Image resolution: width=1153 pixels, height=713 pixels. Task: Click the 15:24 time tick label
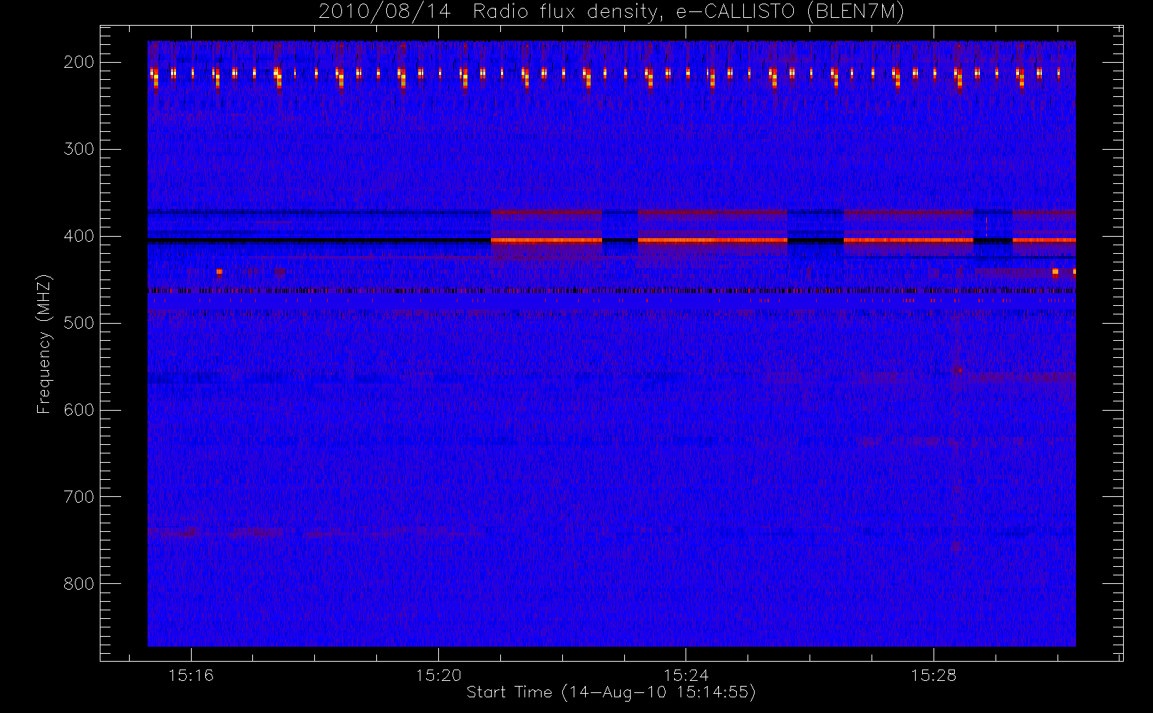pyautogui.click(x=686, y=675)
